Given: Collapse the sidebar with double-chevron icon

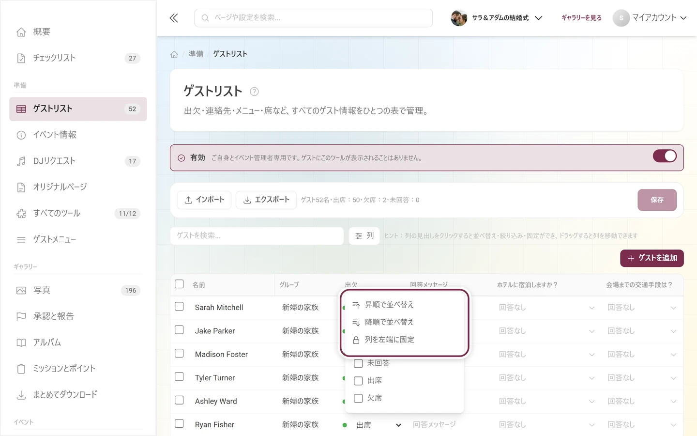Looking at the screenshot, I should [174, 18].
